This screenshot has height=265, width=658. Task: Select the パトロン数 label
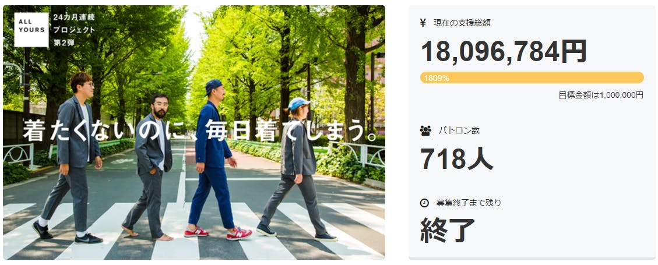(x=459, y=130)
